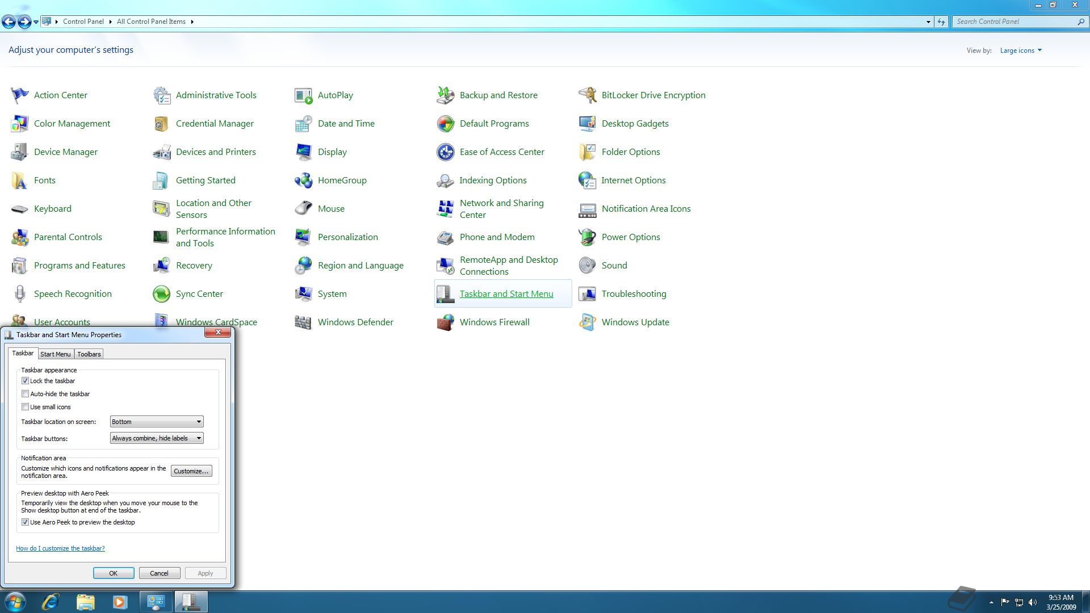This screenshot has height=613, width=1090.
Task: Switch to the Toolbars tab
Action: point(89,354)
